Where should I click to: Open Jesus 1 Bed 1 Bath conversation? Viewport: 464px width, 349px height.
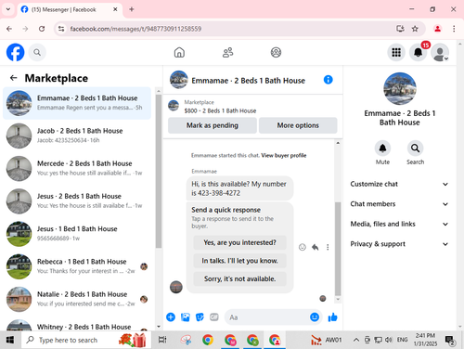pyautogui.click(x=77, y=234)
